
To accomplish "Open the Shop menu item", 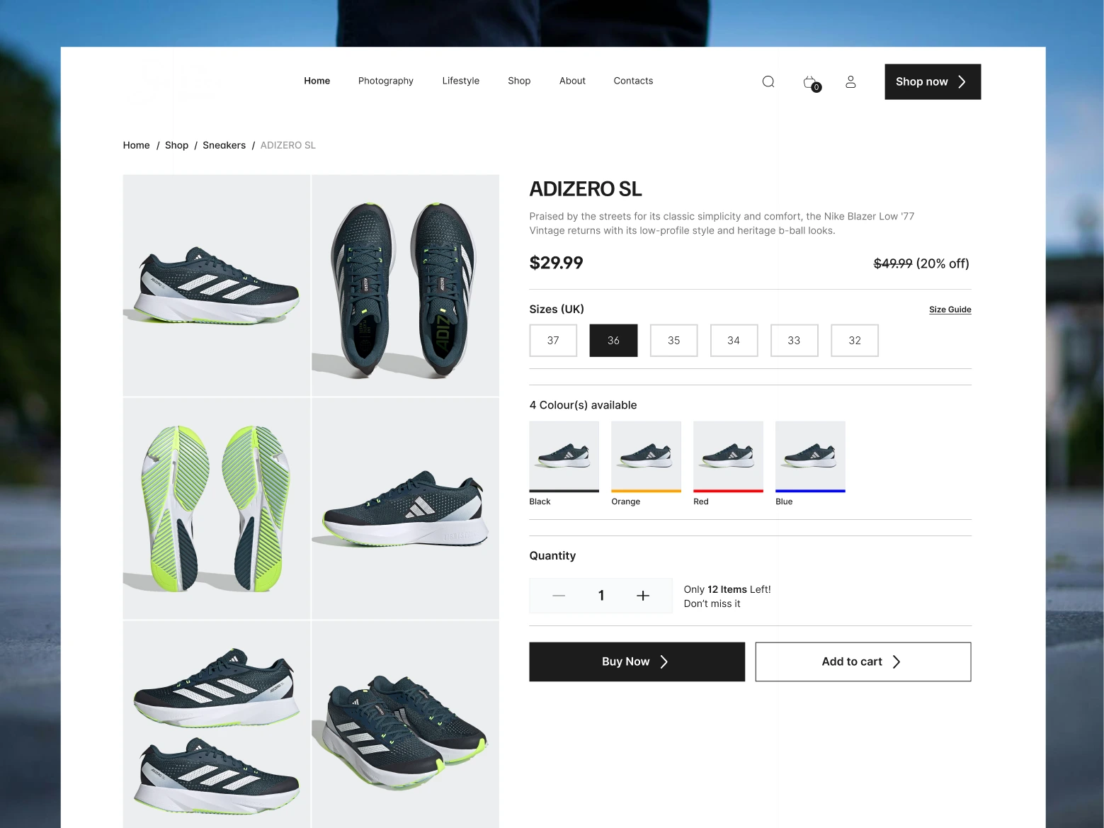I will 519,81.
